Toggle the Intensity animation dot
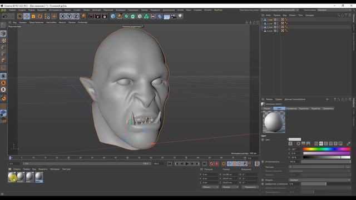This screenshot has width=356, height=200. [x=263, y=162]
